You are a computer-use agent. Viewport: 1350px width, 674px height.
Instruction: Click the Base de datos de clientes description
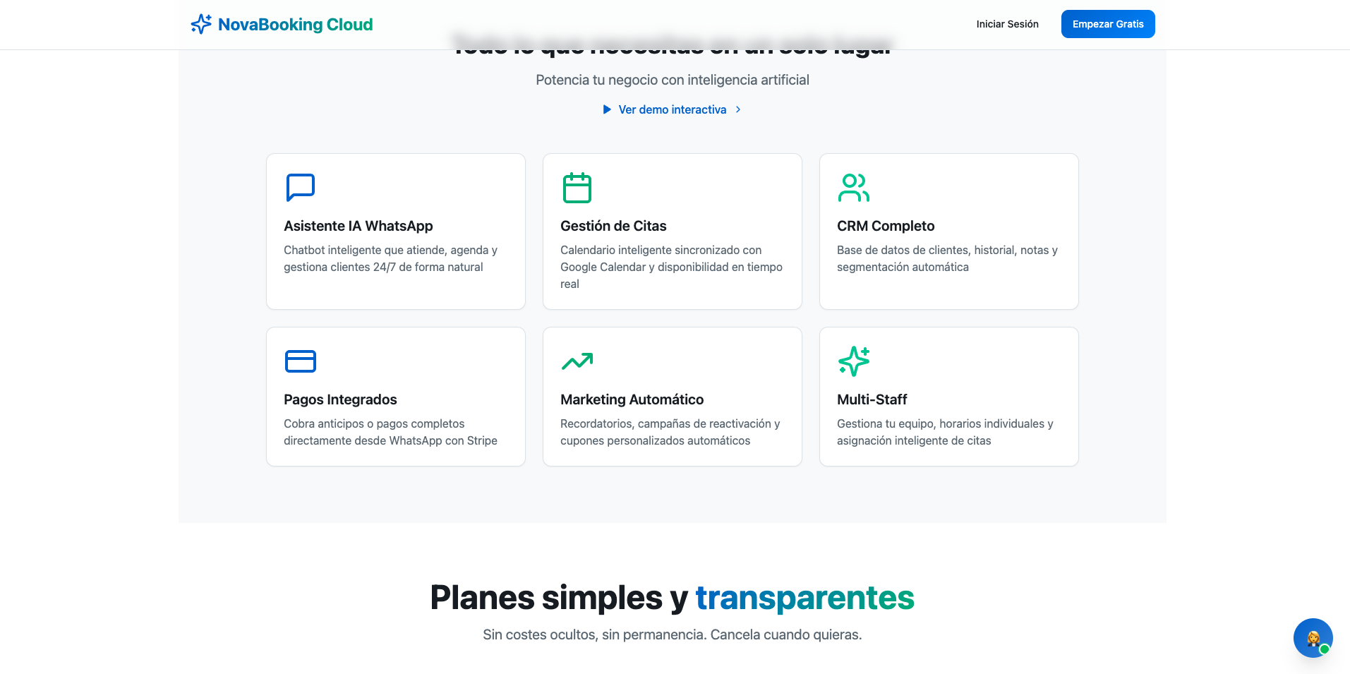coord(947,258)
